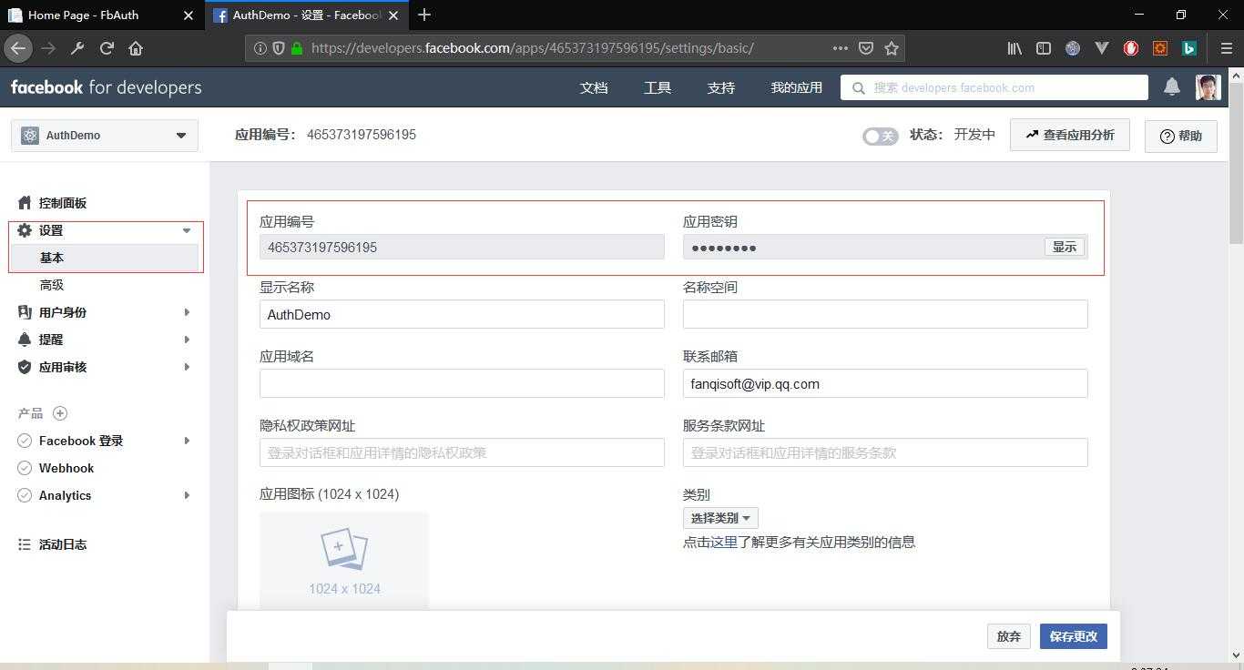Image resolution: width=1244 pixels, height=670 pixels.
Task: Toggle the app status switch (关)
Action: 881,136
